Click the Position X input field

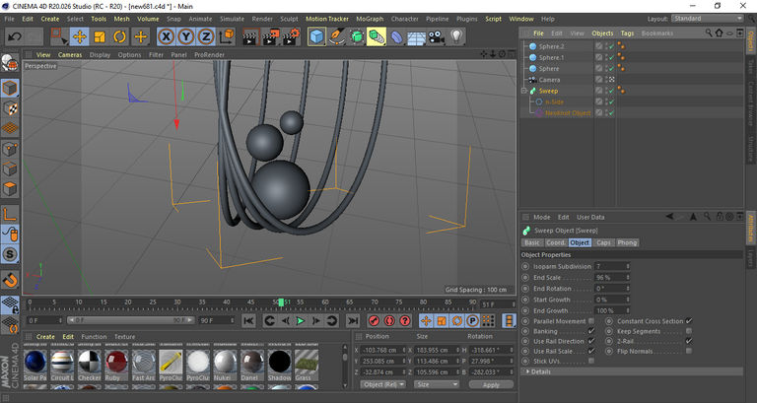tap(383, 350)
